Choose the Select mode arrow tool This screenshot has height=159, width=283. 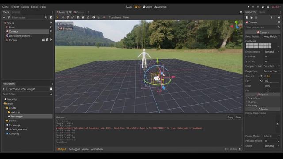[x=57, y=17]
